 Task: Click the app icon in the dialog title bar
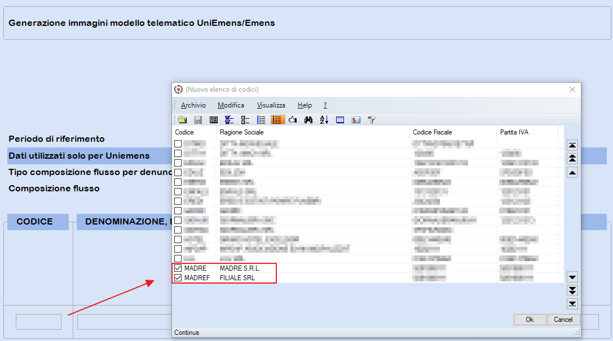178,89
